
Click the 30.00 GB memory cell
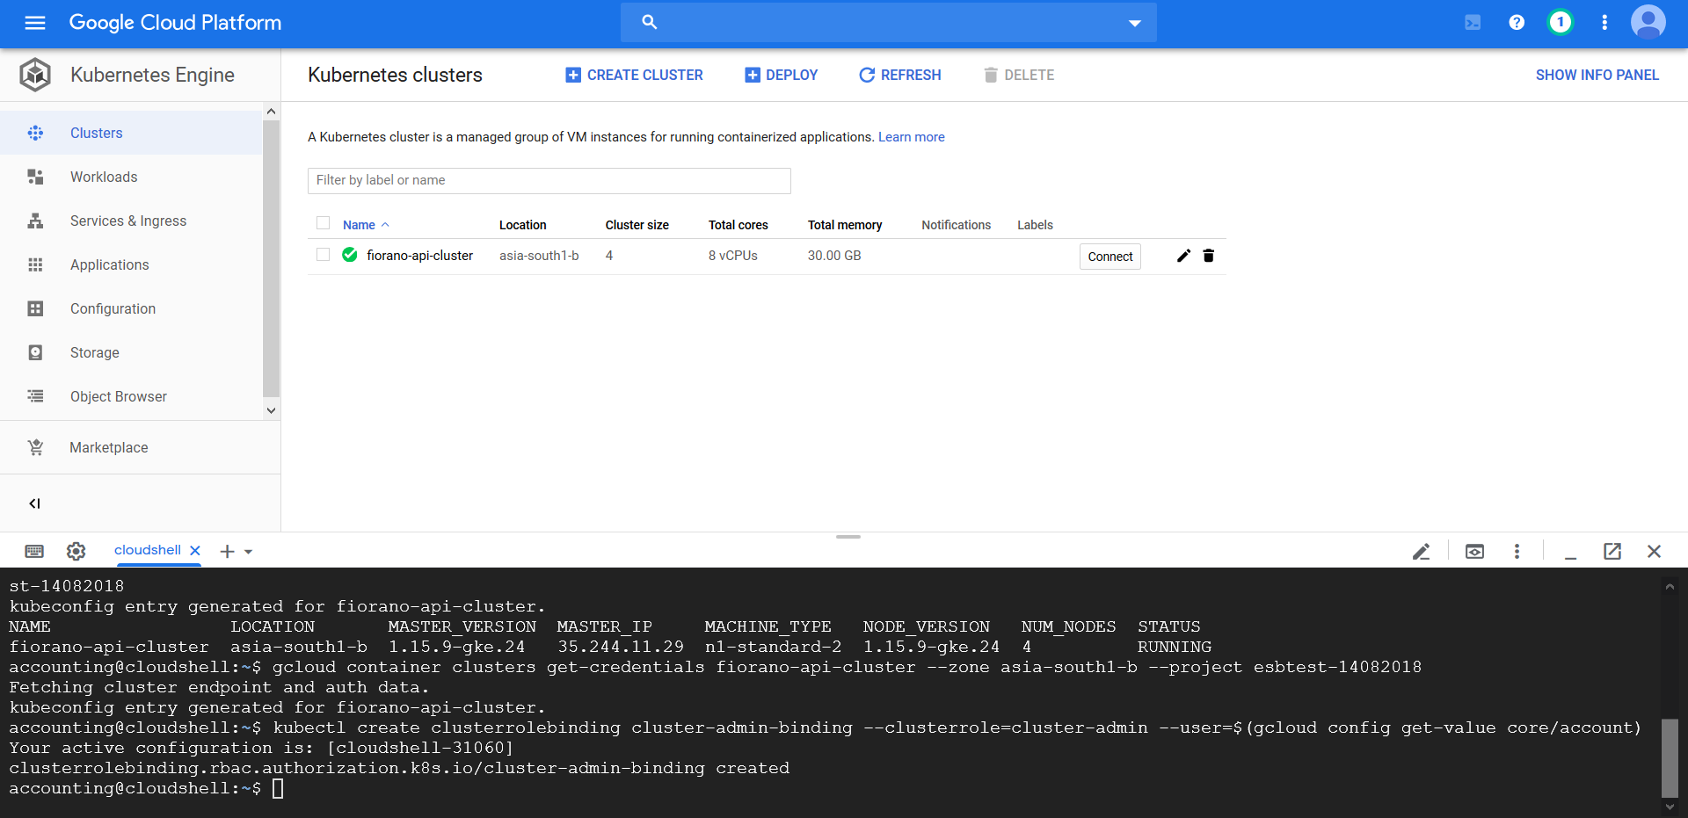coord(834,256)
